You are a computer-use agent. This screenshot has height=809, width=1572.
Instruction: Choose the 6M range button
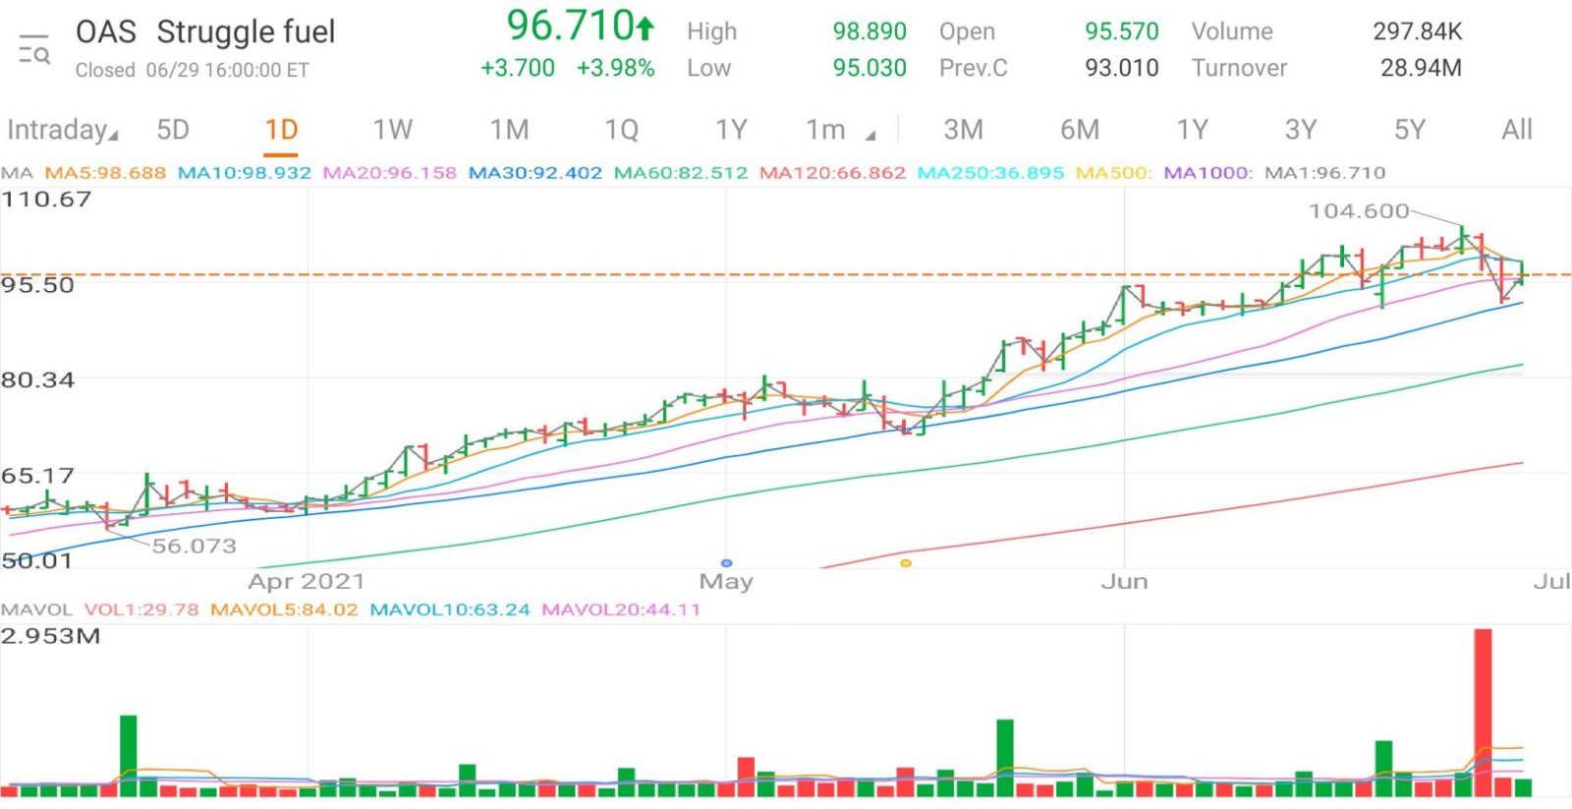[1080, 130]
